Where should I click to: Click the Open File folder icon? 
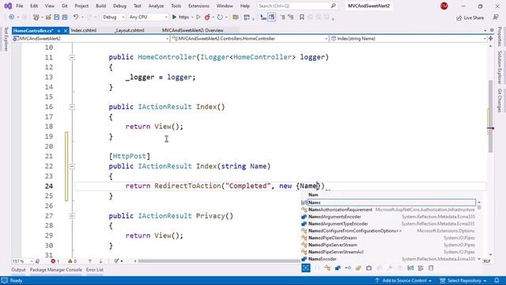pyautogui.click(x=48, y=17)
